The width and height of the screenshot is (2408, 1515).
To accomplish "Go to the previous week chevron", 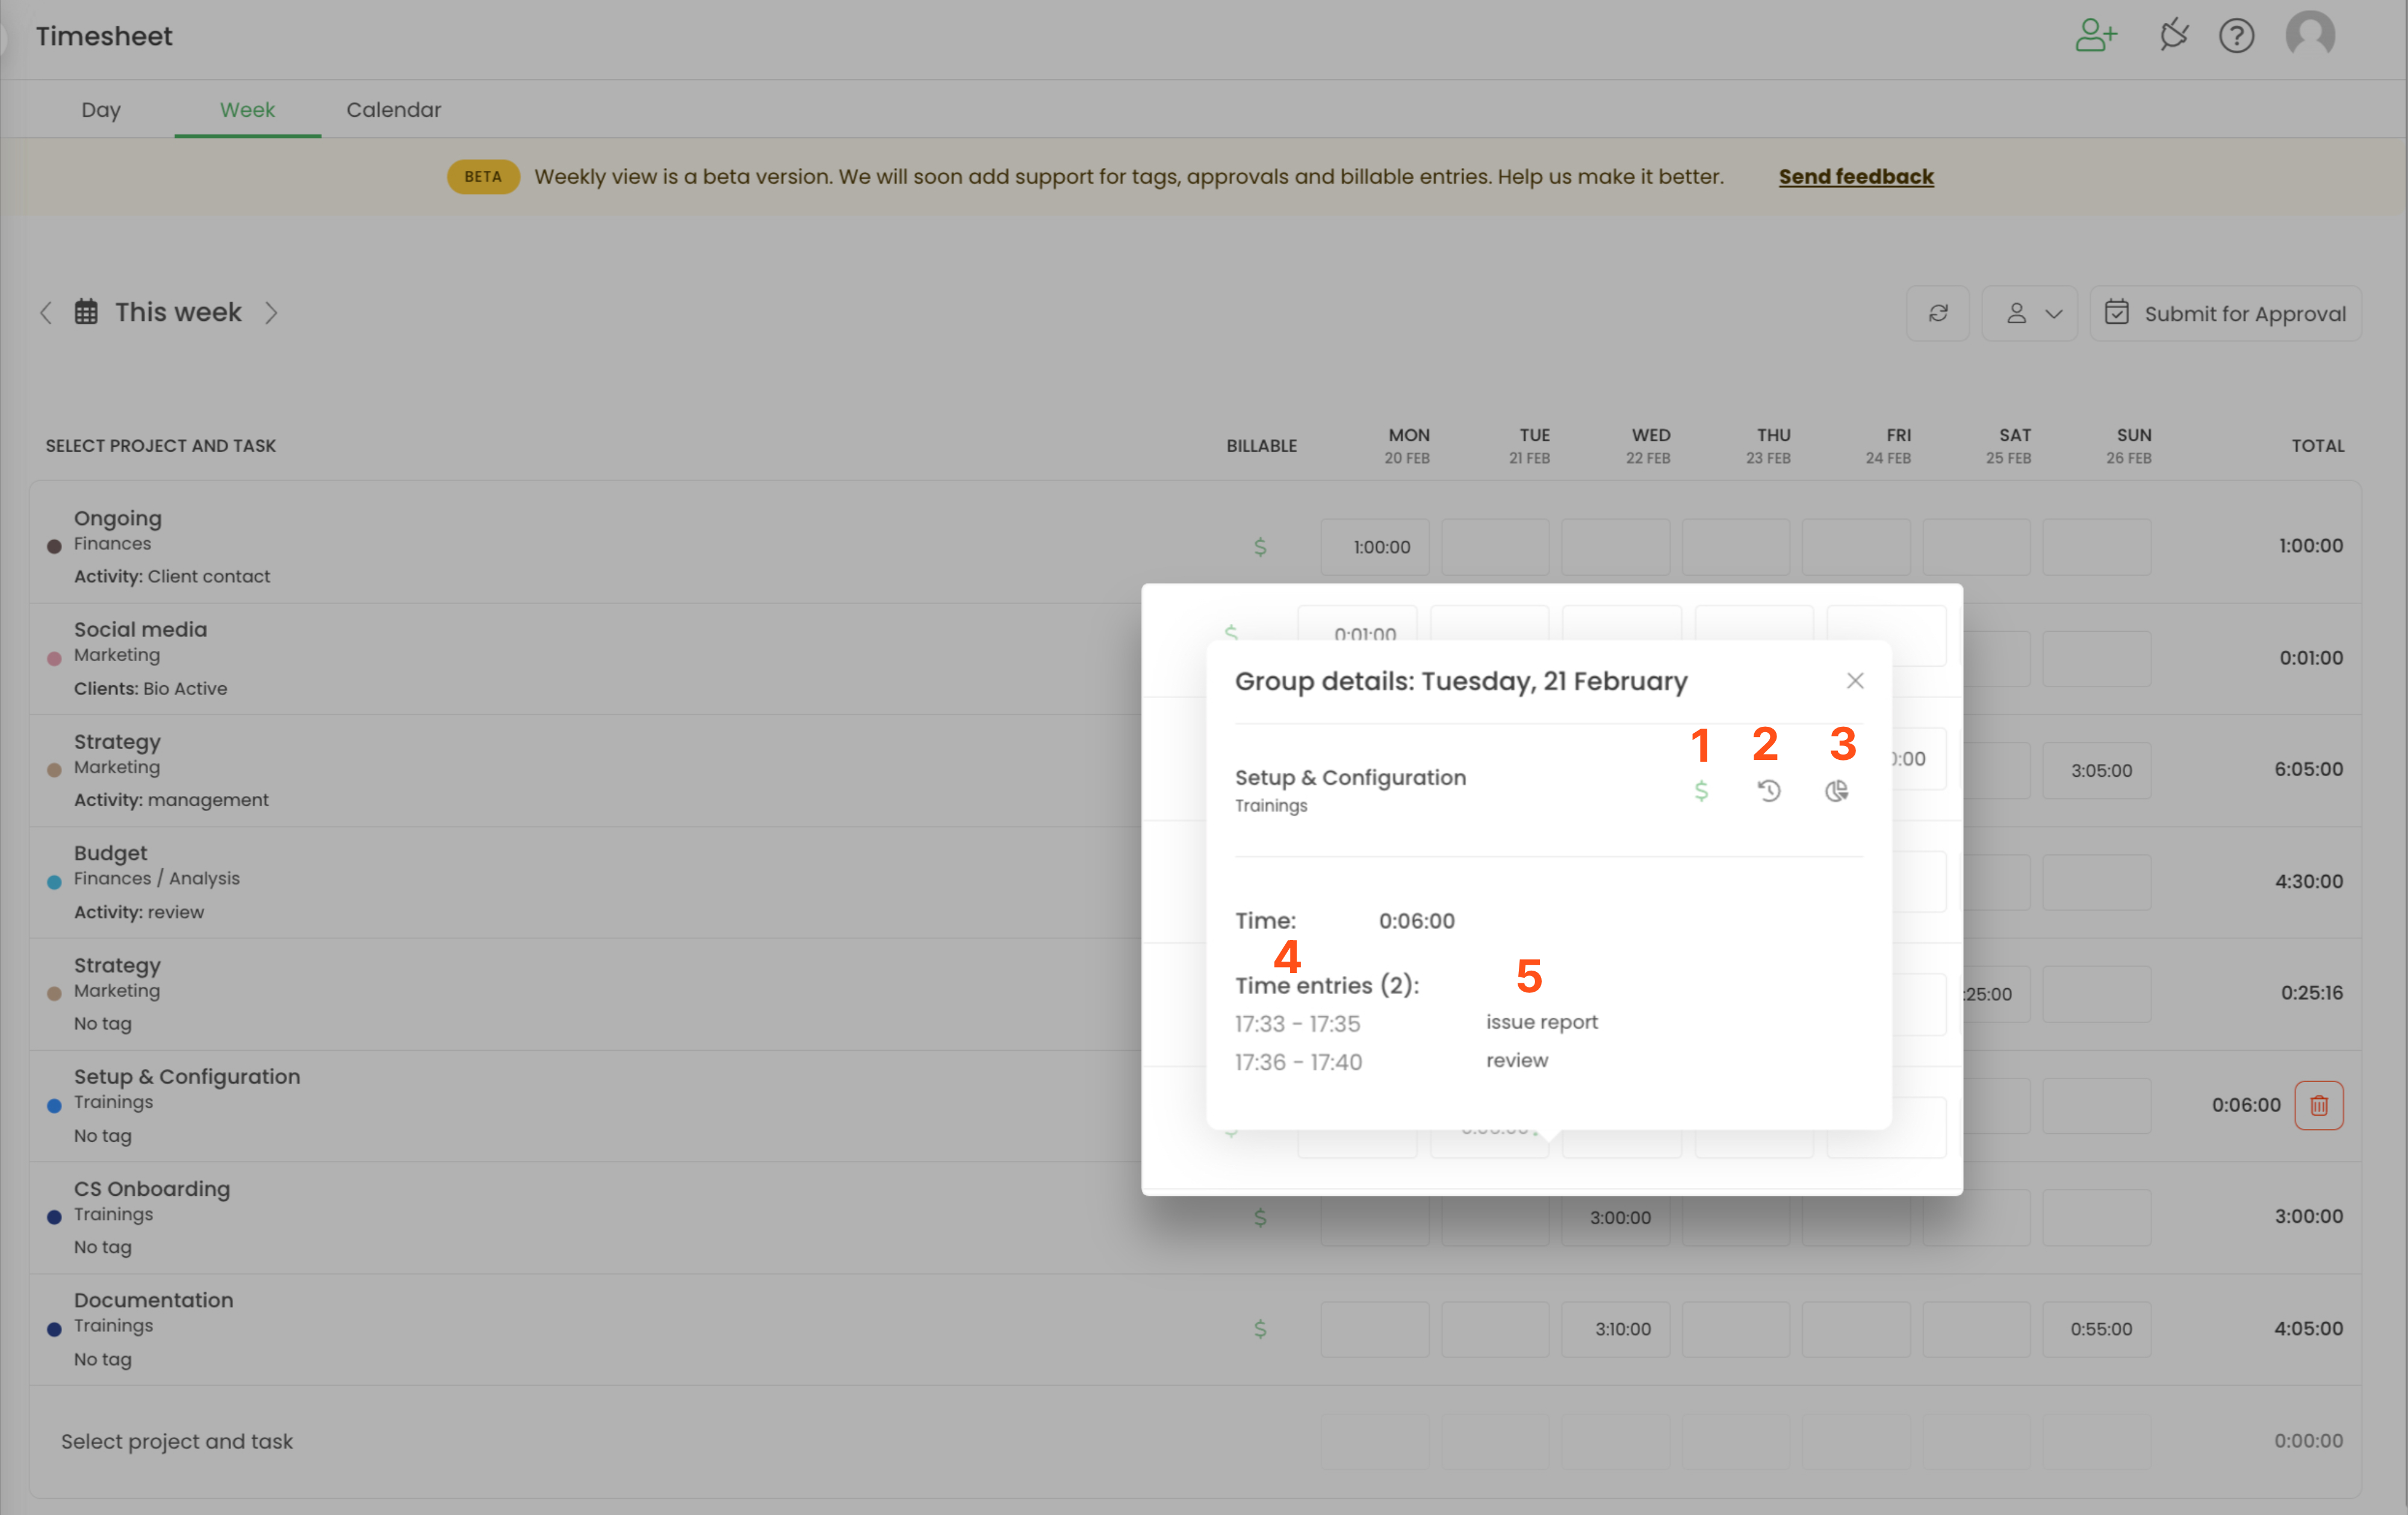I will (46, 313).
